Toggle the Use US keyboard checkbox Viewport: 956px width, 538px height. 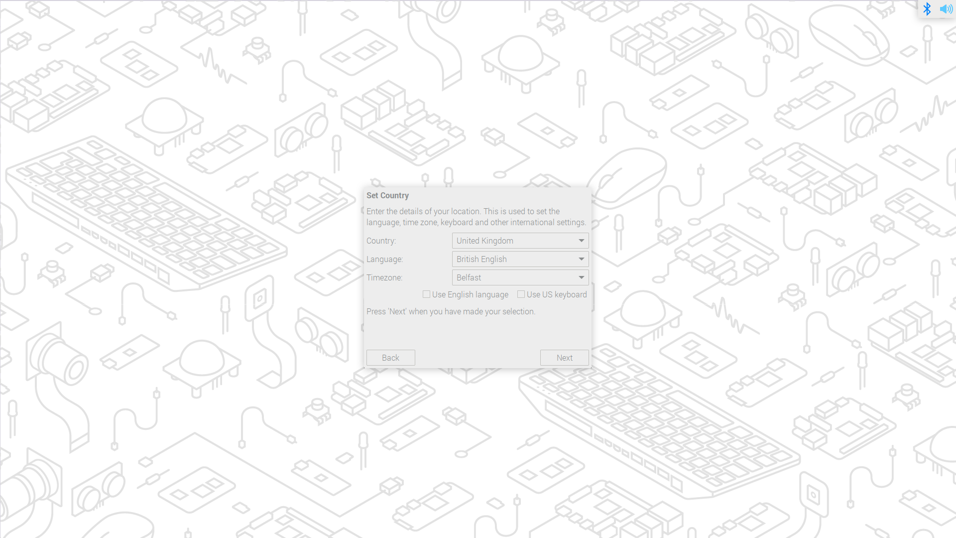(x=522, y=294)
